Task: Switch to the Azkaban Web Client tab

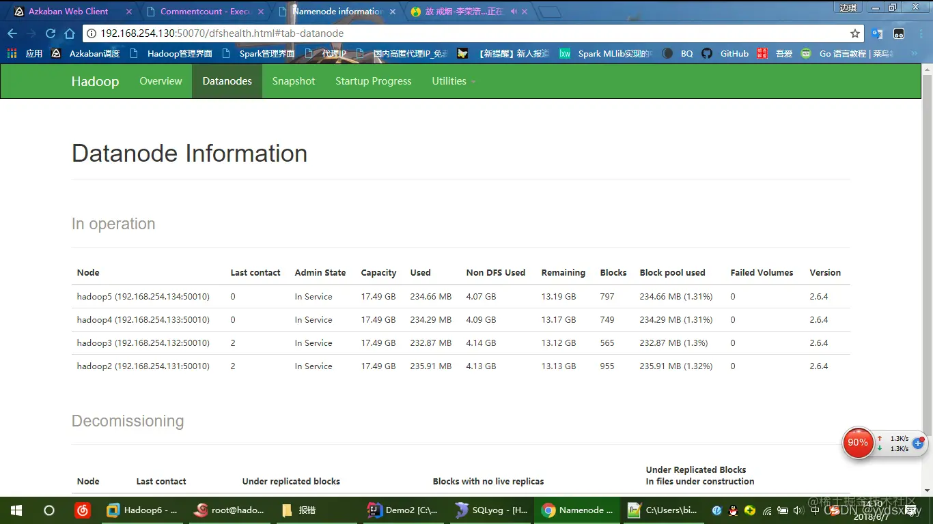Action: 68,12
